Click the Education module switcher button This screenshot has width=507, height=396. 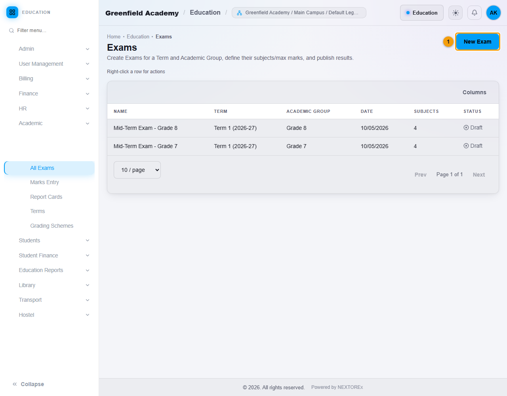pyautogui.click(x=421, y=13)
